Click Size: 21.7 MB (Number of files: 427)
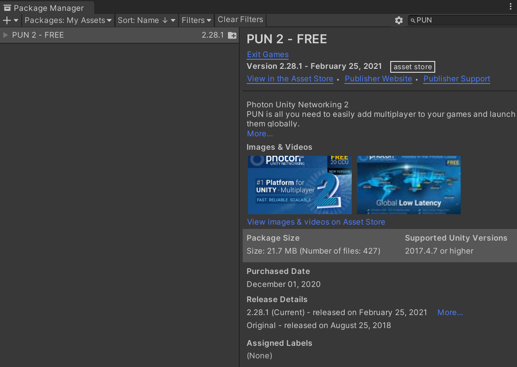This screenshot has height=367, width=517. [x=313, y=251]
